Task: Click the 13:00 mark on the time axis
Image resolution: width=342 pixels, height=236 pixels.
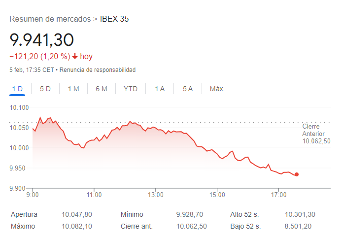Action: 155,195
